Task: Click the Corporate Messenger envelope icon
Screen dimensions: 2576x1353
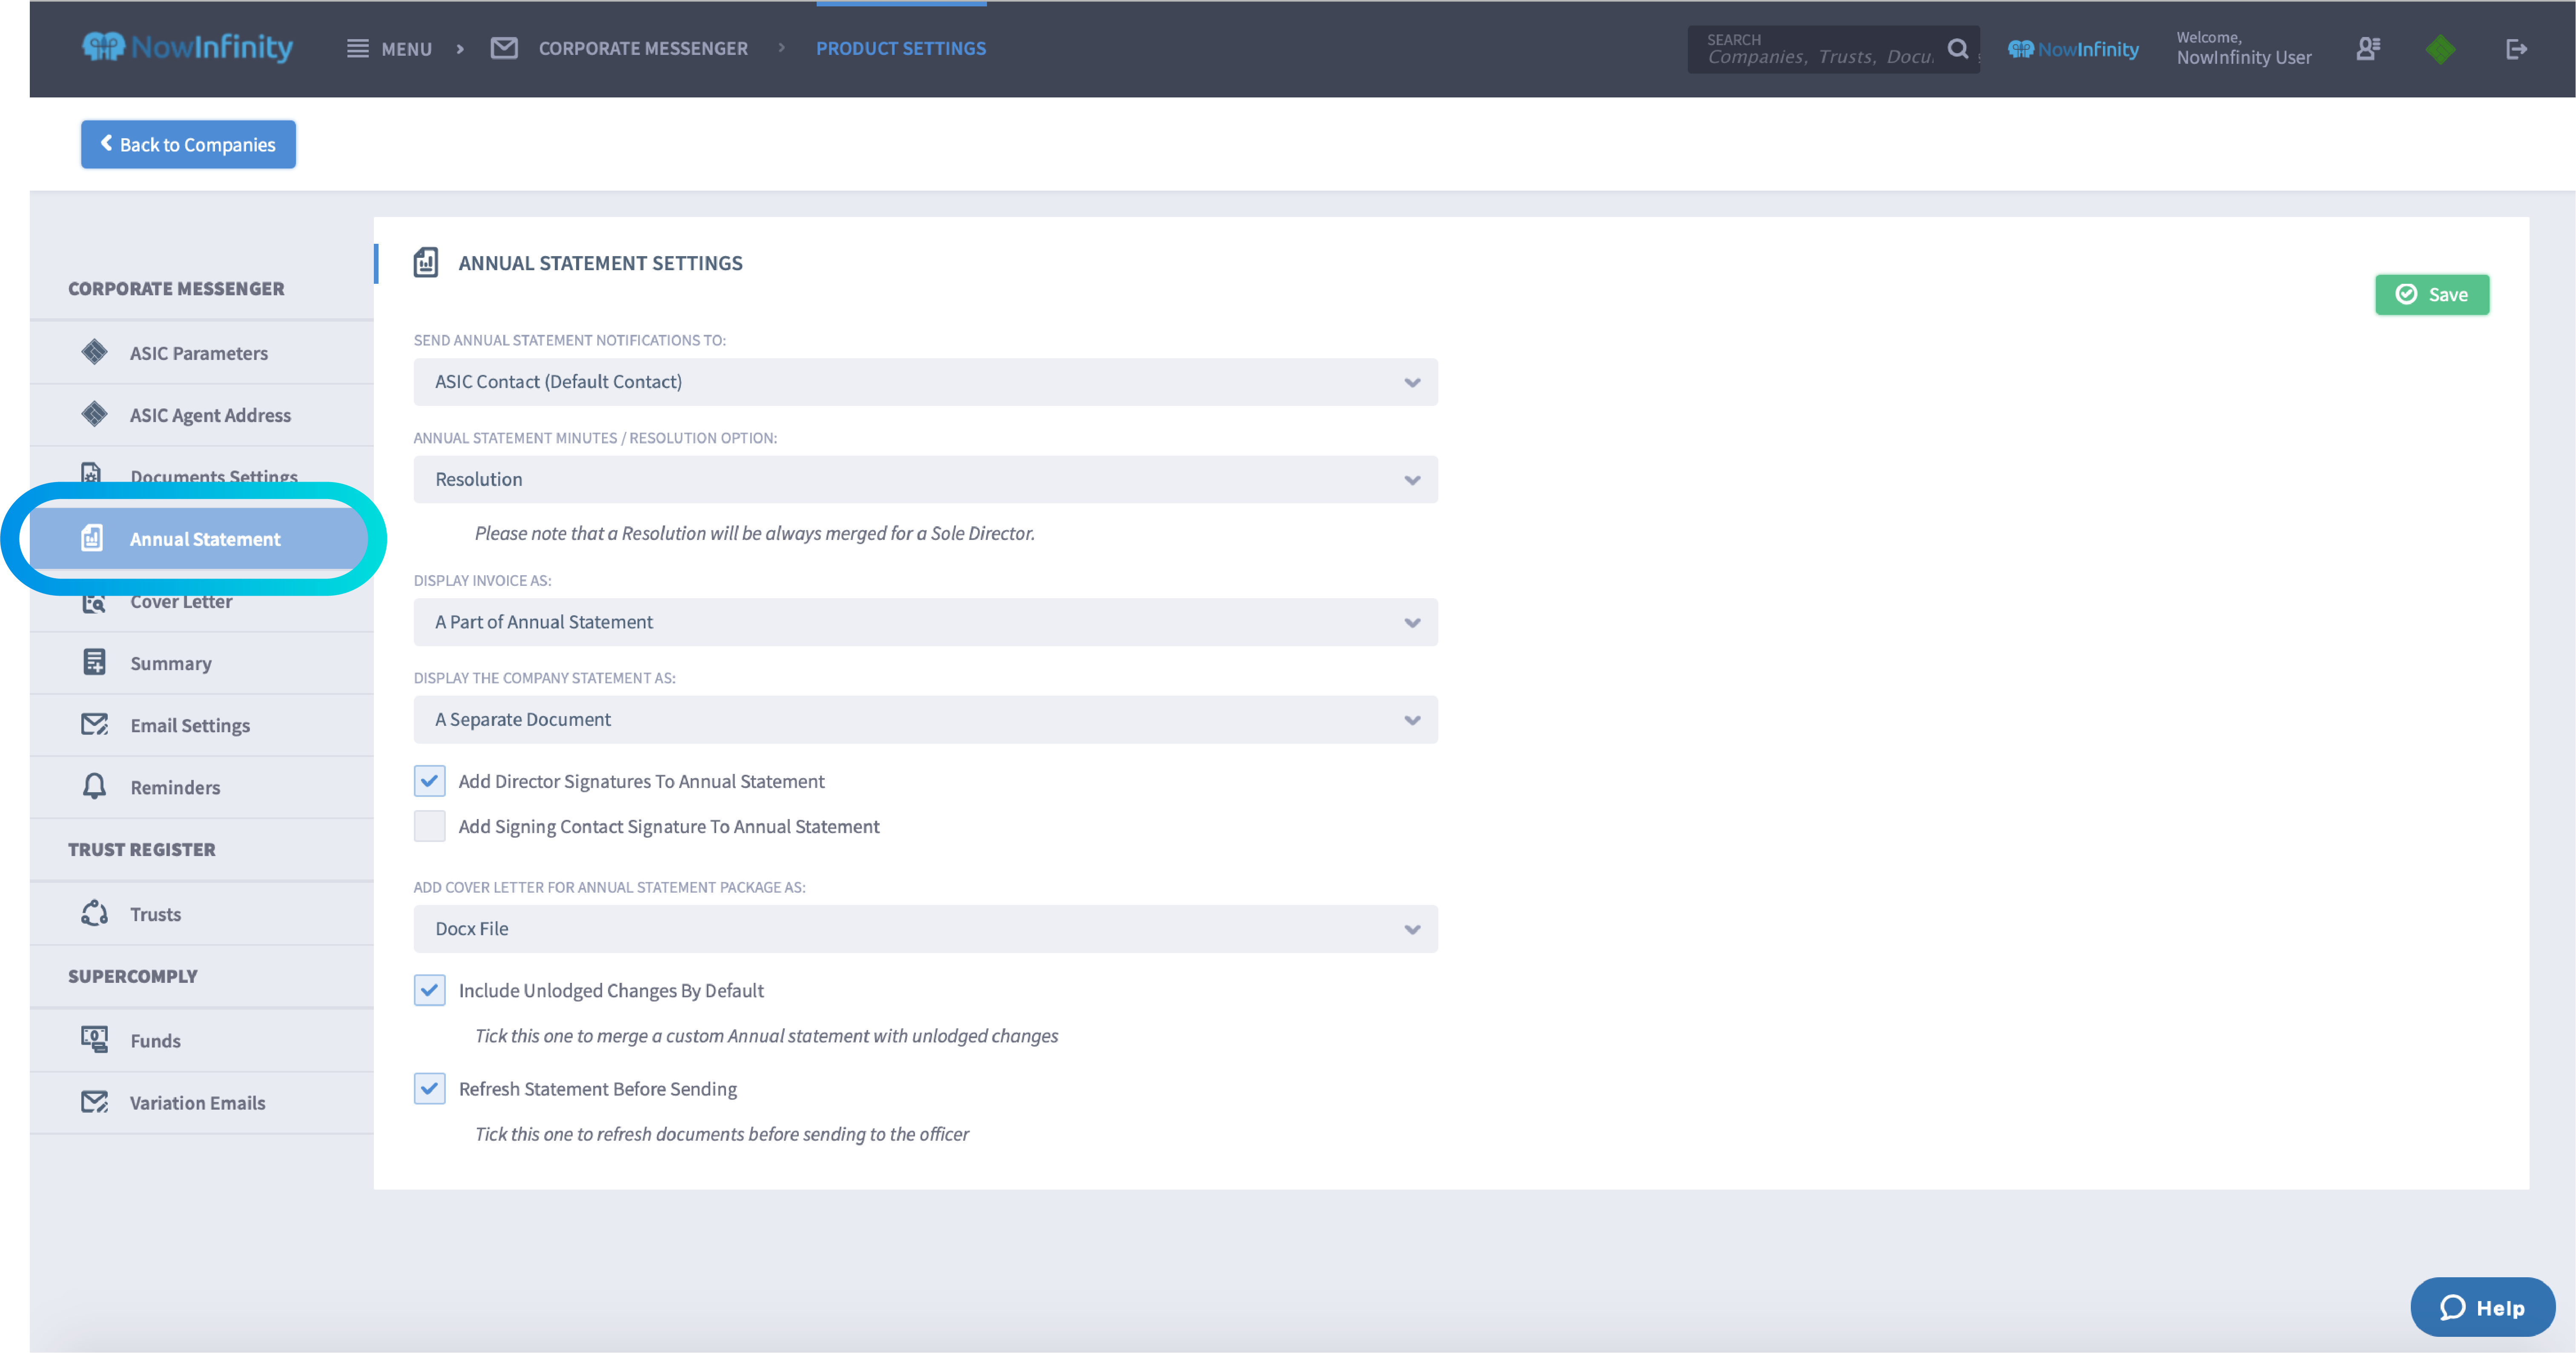Action: point(504,48)
